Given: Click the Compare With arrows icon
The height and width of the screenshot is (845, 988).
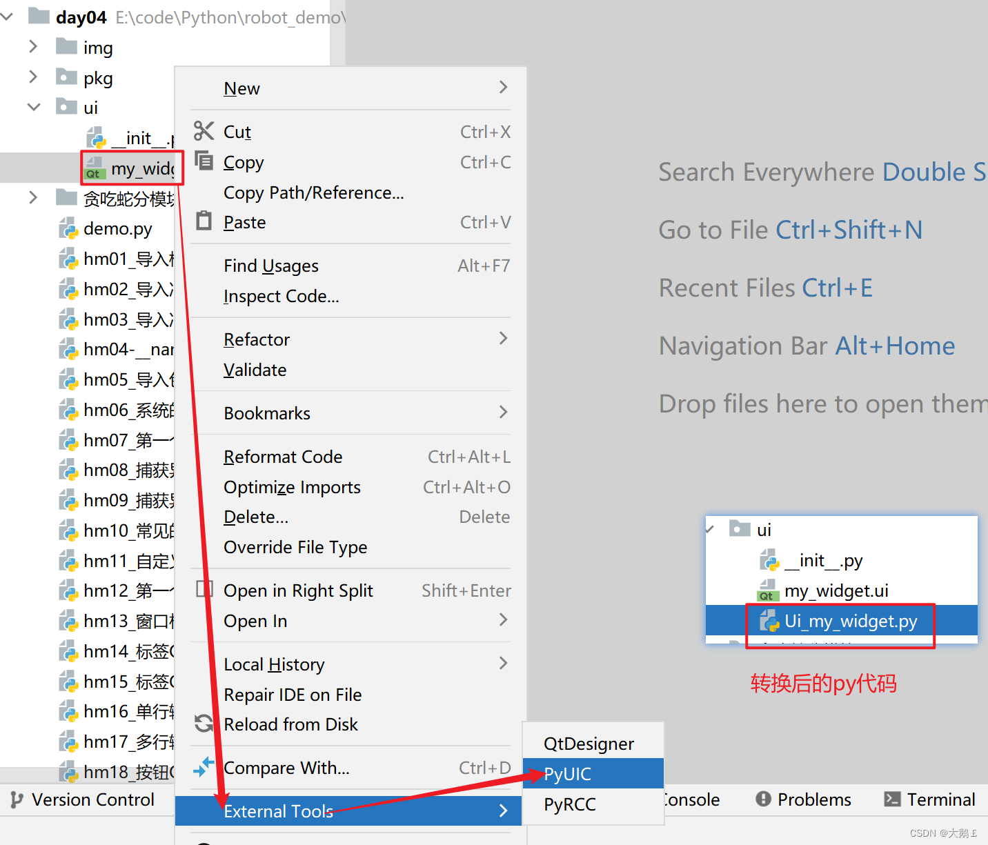Looking at the screenshot, I should 204,766.
